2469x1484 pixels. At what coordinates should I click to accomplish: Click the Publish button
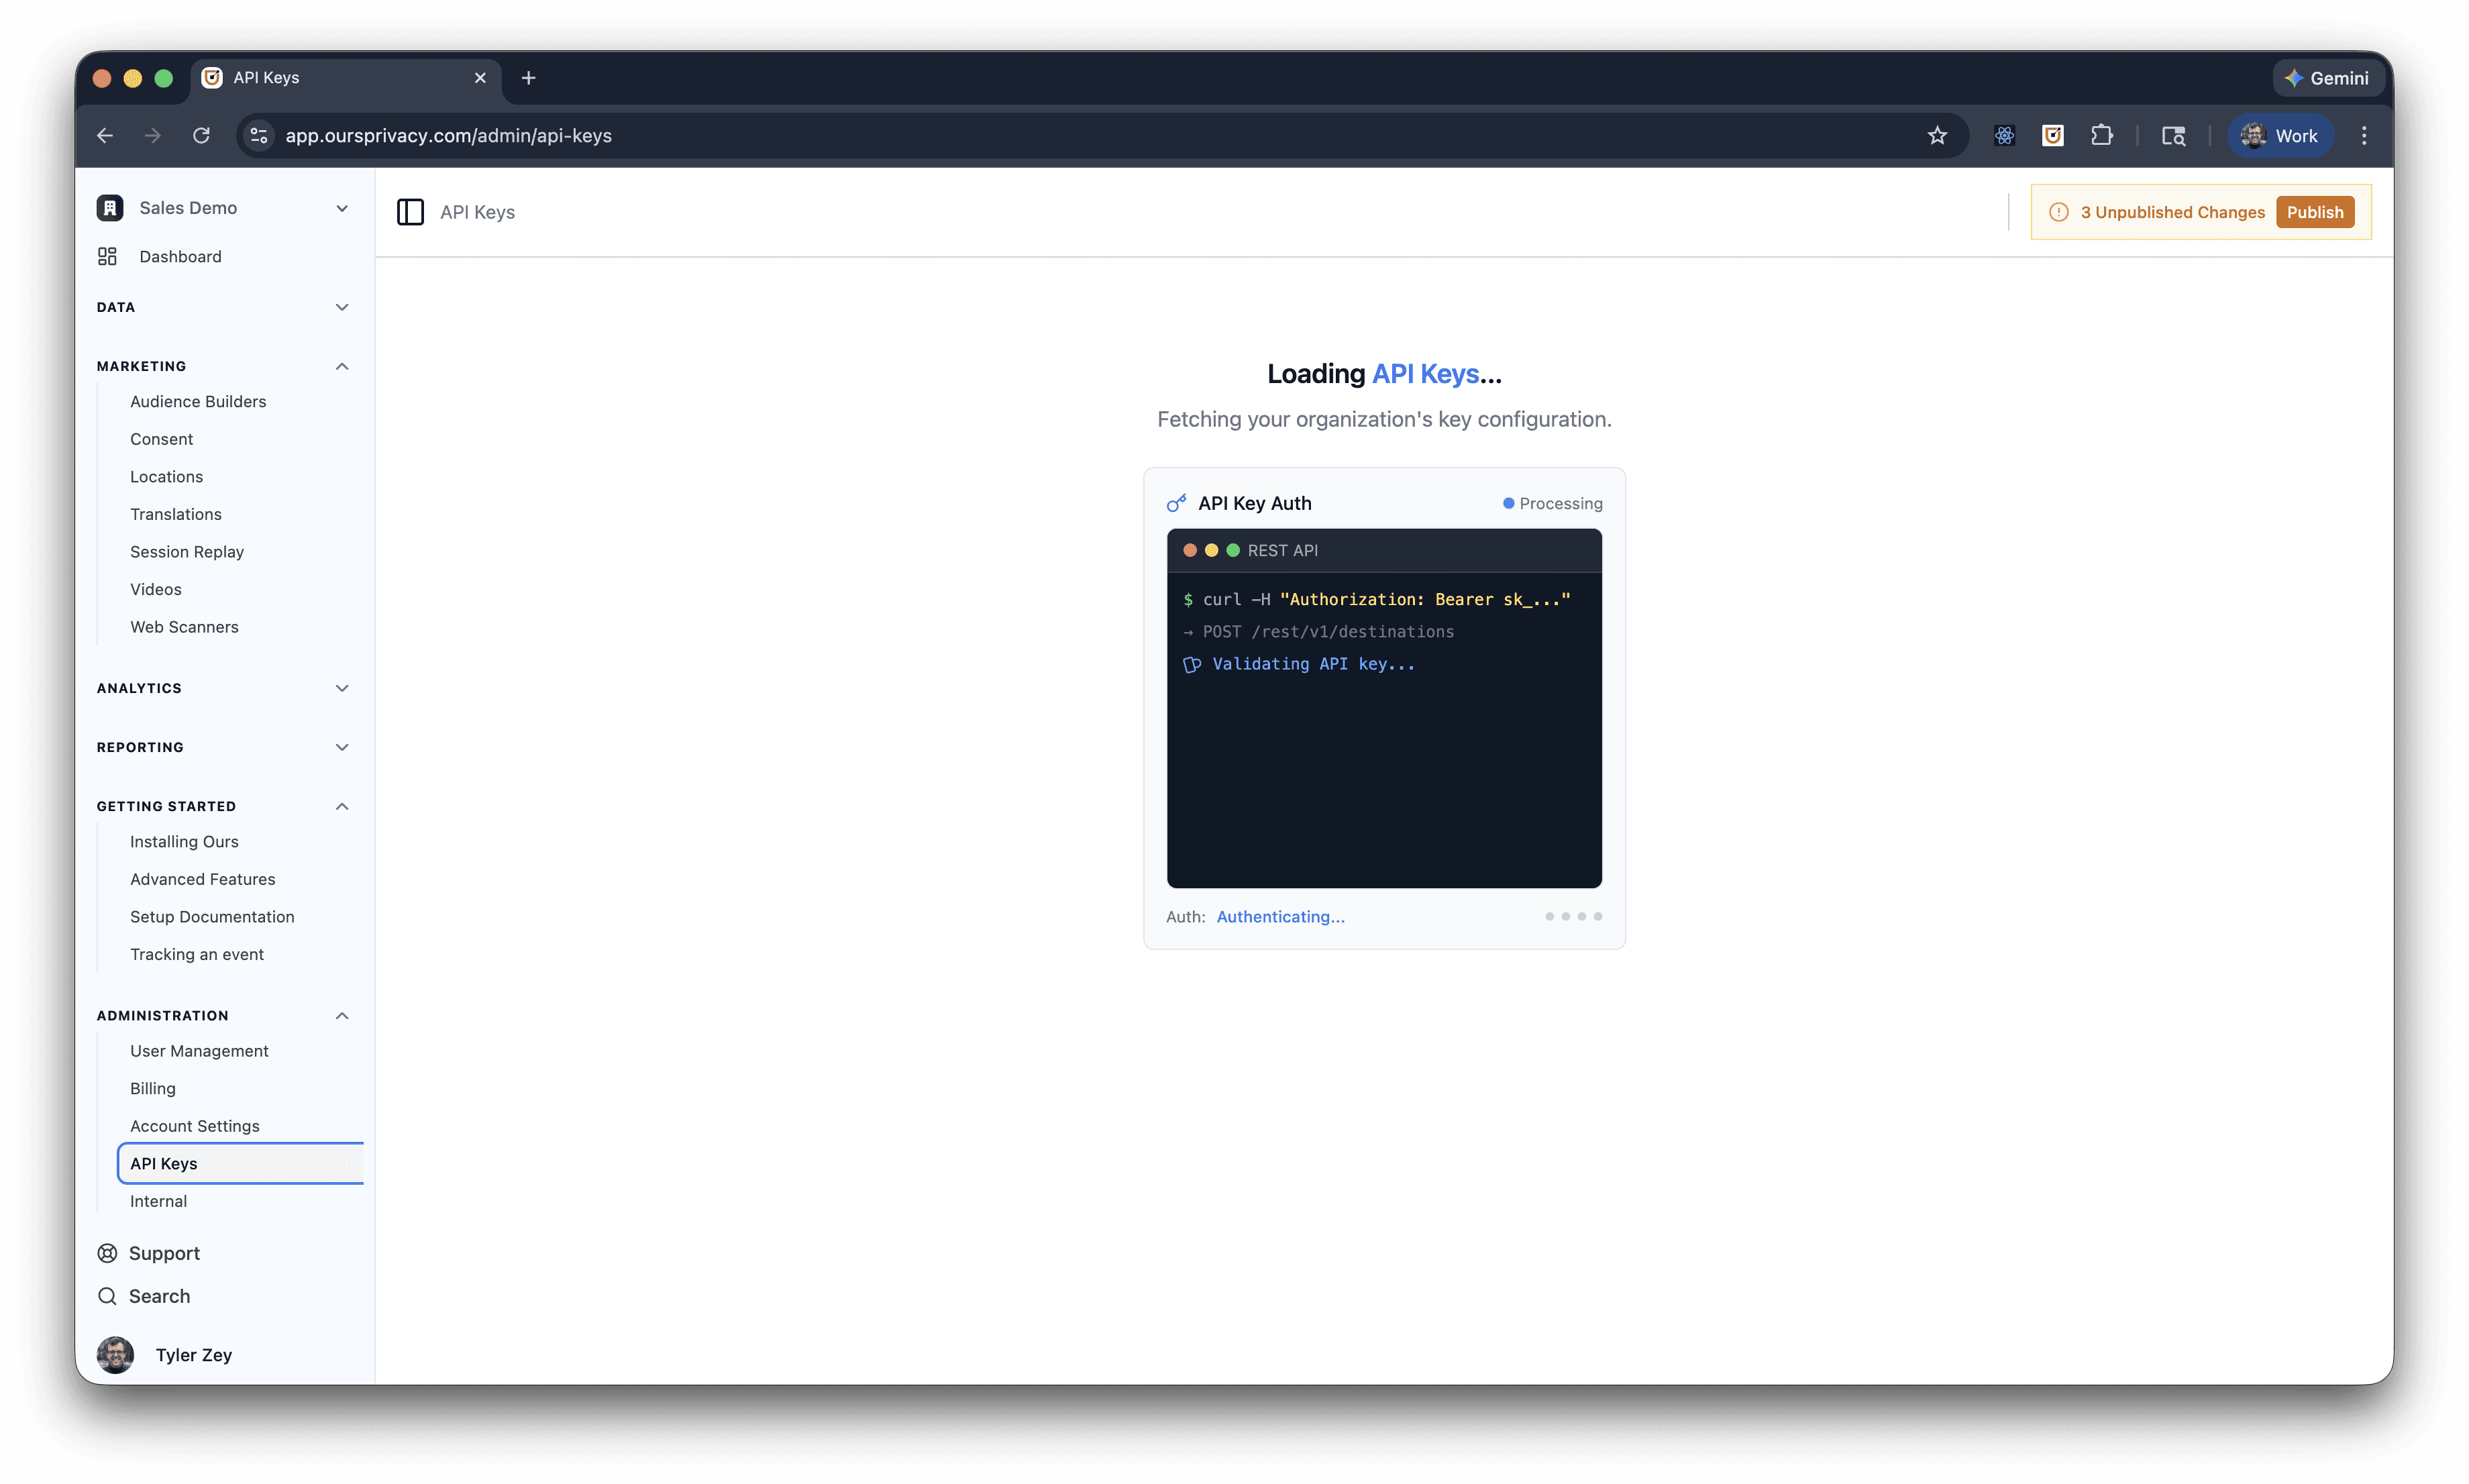tap(2314, 212)
